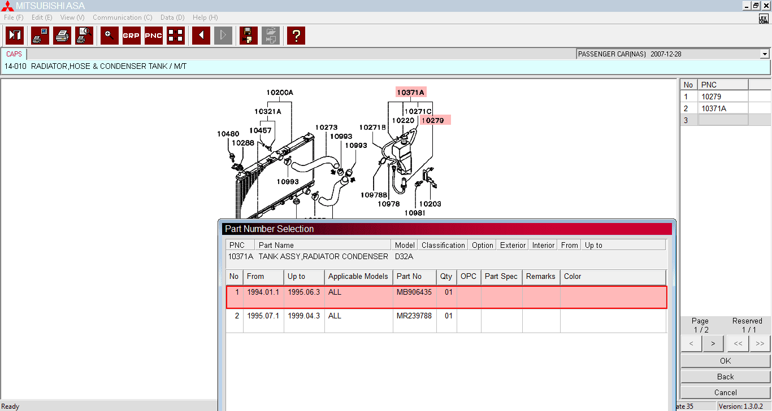Click the Color column header
Viewport: 772px width, 411px height.
click(x=613, y=277)
